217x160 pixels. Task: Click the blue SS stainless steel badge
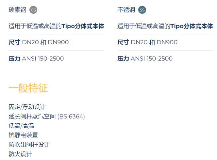tap(142, 10)
